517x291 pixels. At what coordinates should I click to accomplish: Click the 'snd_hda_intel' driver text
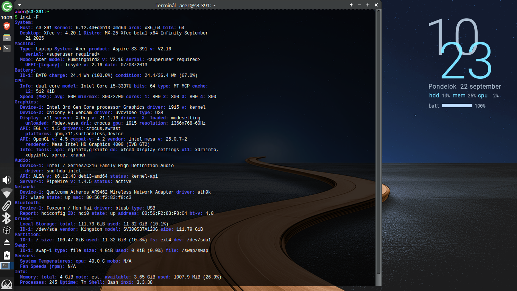click(x=64, y=171)
